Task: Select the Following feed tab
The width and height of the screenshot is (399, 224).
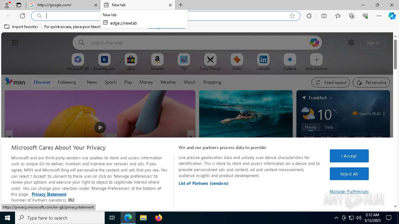Action: 67,82
